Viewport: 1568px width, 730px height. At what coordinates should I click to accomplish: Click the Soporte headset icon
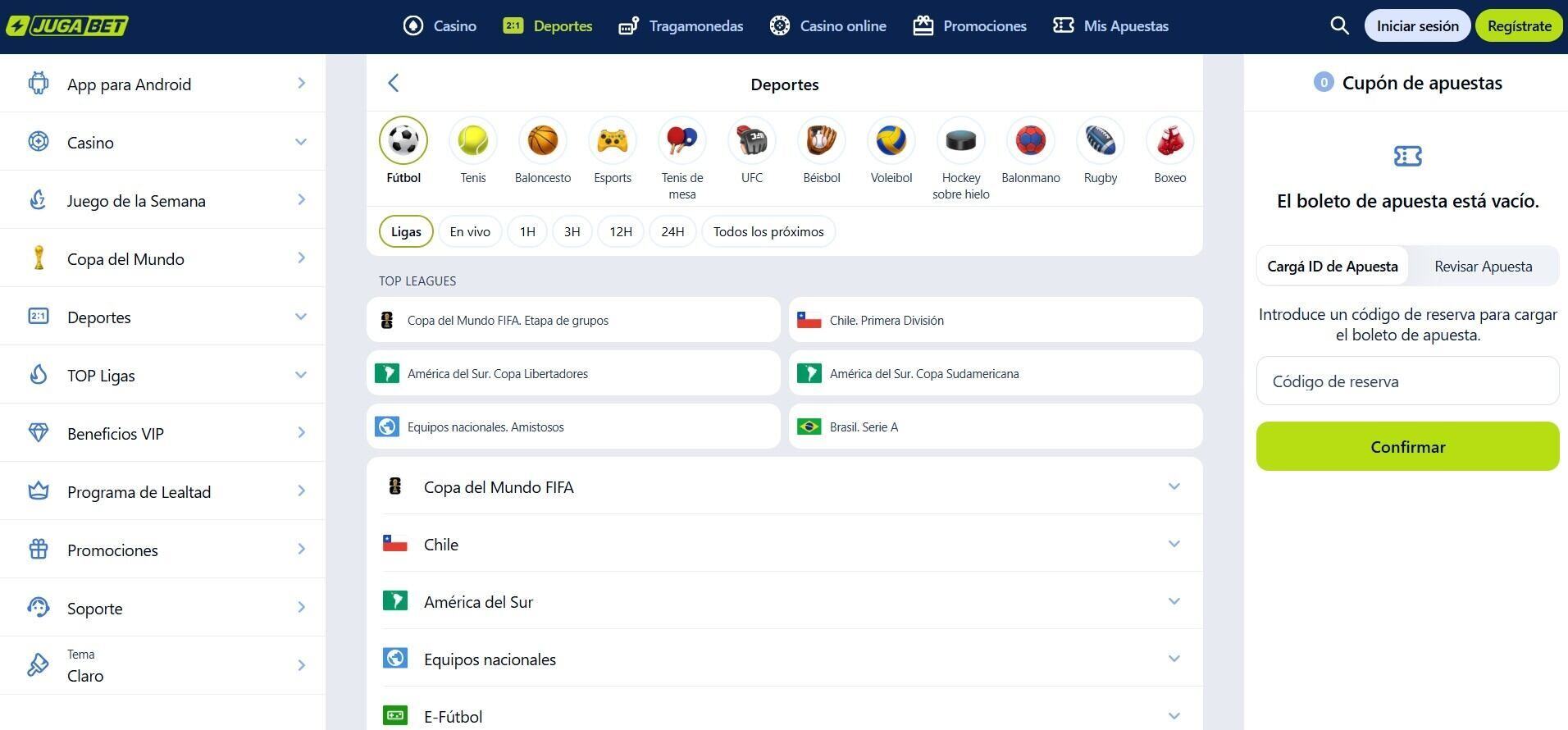39,608
